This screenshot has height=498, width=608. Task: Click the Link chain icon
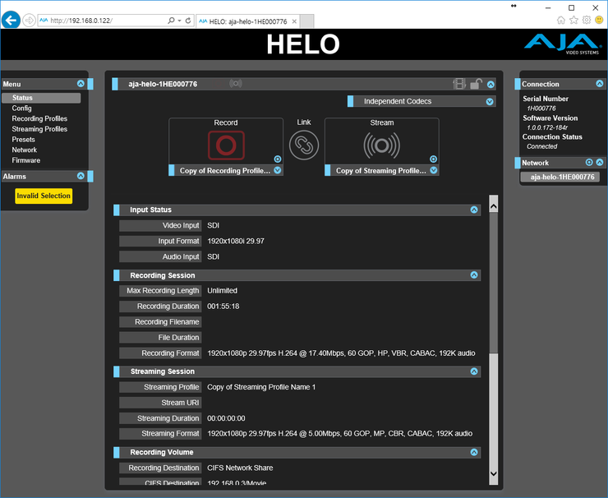[304, 145]
